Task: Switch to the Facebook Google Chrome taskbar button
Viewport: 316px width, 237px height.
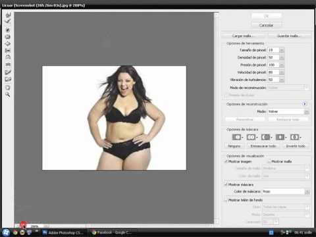Action: pyautogui.click(x=113, y=232)
